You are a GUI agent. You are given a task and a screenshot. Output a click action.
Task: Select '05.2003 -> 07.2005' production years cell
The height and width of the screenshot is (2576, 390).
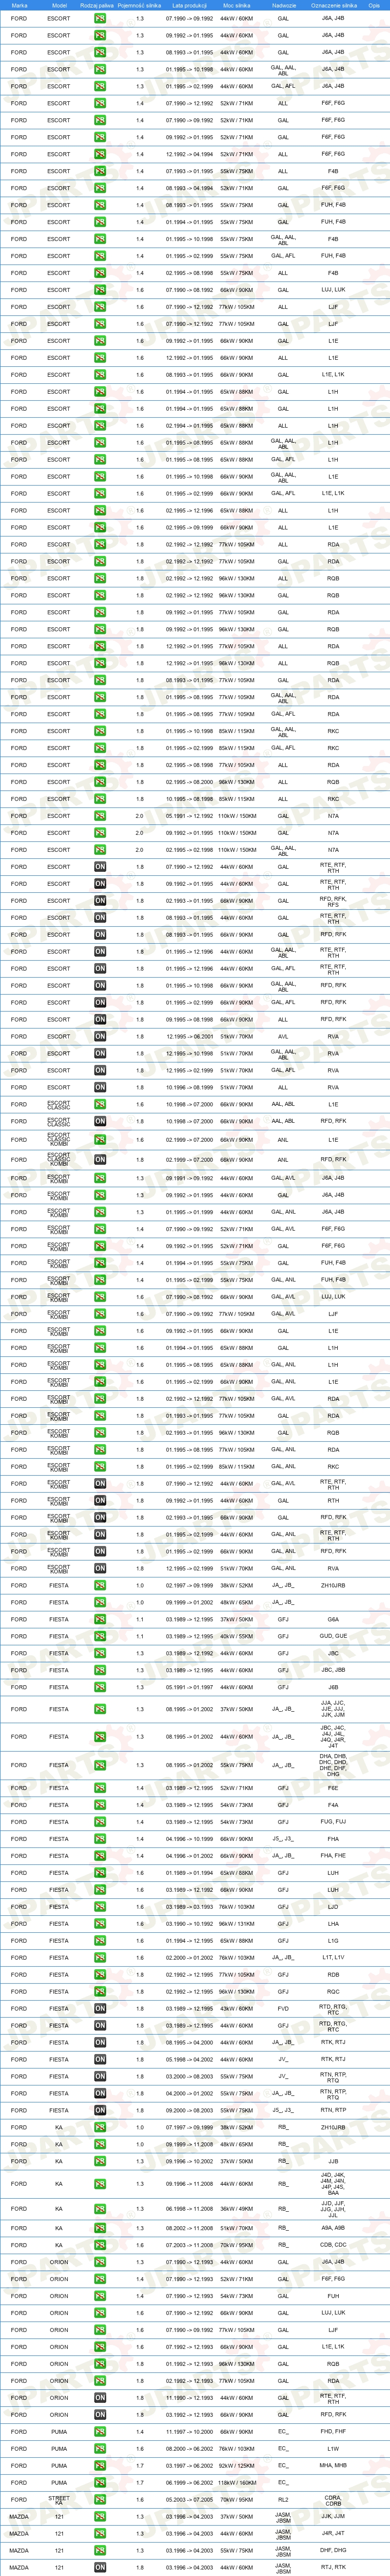click(x=189, y=2499)
